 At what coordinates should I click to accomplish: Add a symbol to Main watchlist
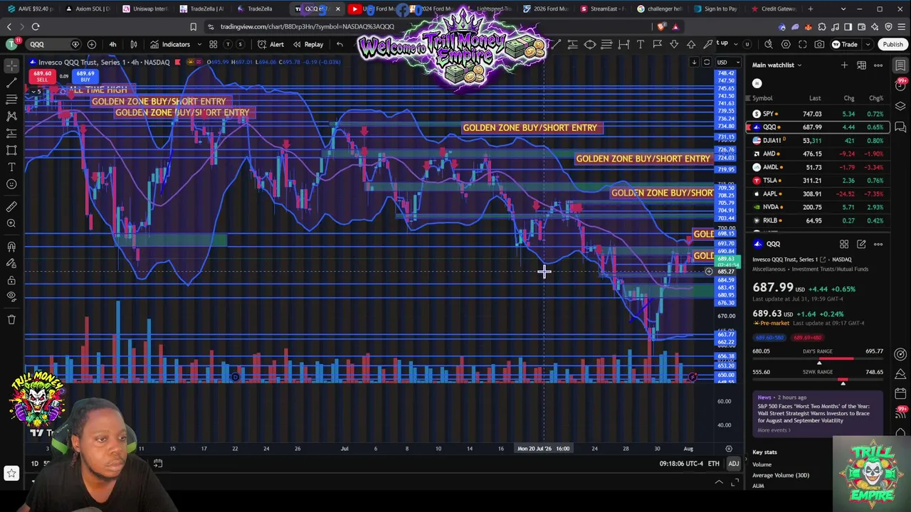tap(844, 65)
